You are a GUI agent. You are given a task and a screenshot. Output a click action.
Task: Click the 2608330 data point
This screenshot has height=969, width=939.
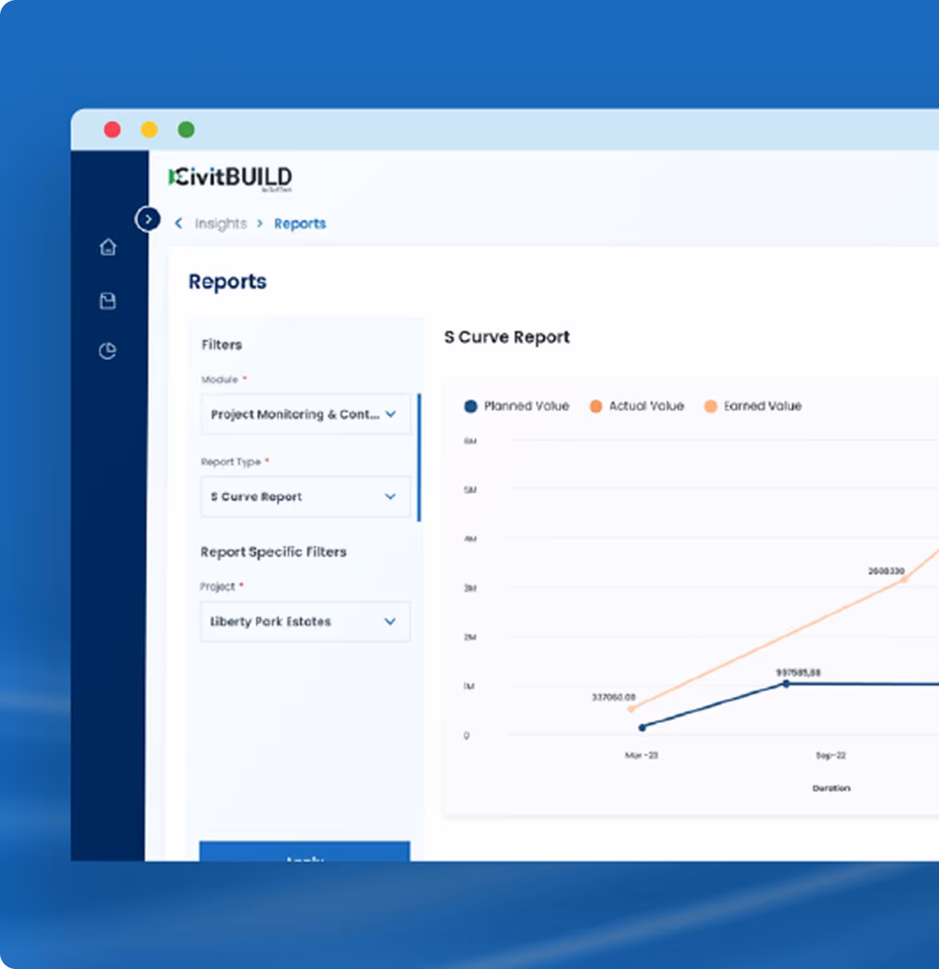904,579
